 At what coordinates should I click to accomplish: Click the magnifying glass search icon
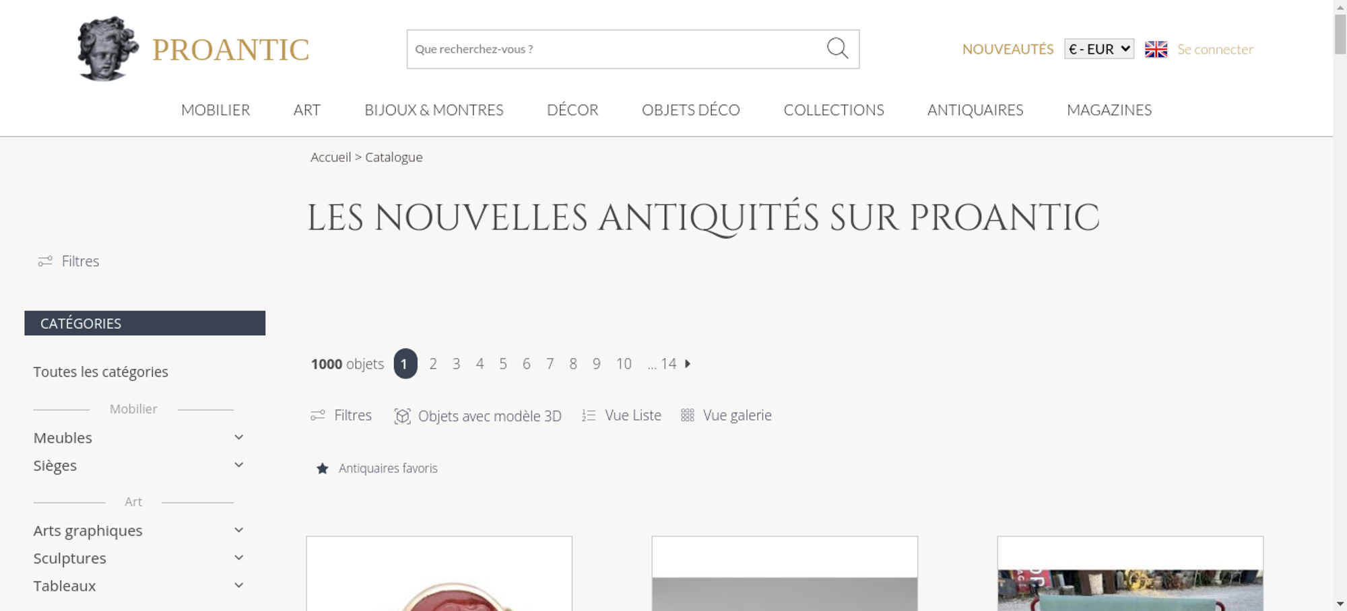pos(837,48)
